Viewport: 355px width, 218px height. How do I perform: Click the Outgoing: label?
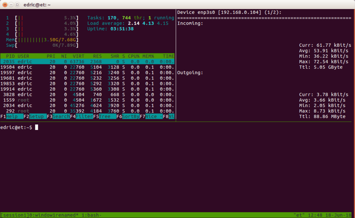[190, 73]
